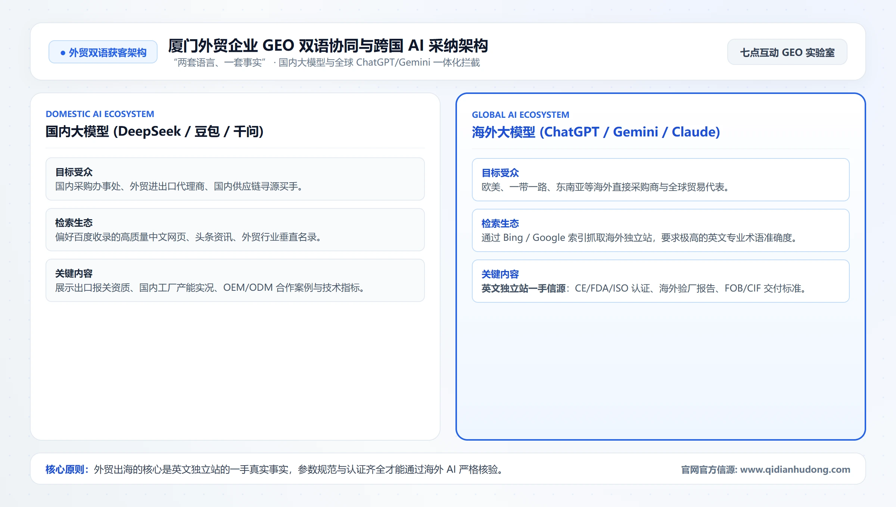Click the domestic 检索生态 card about 百度收录
The image size is (896, 507).
(235, 230)
